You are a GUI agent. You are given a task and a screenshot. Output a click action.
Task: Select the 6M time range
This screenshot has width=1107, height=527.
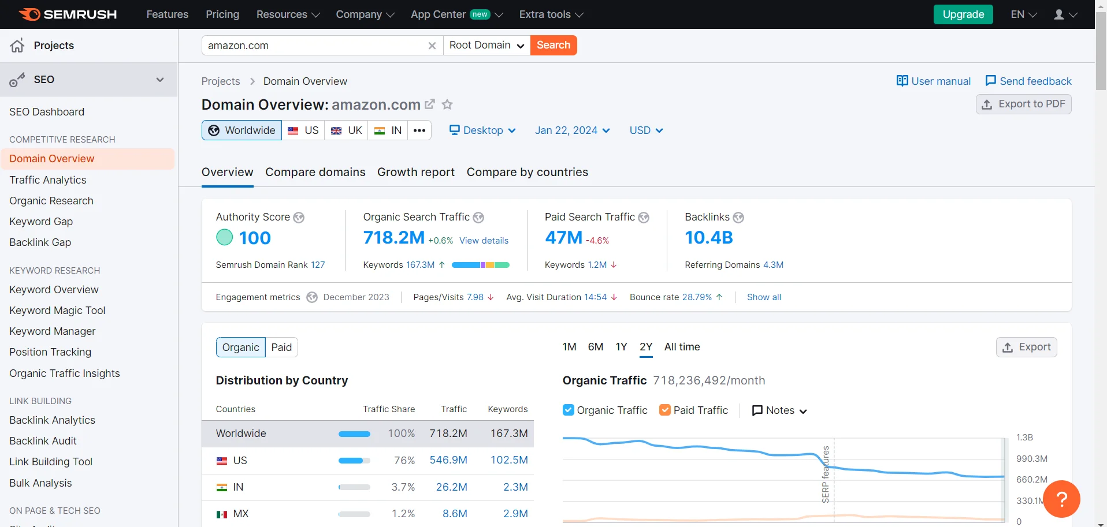pos(595,347)
